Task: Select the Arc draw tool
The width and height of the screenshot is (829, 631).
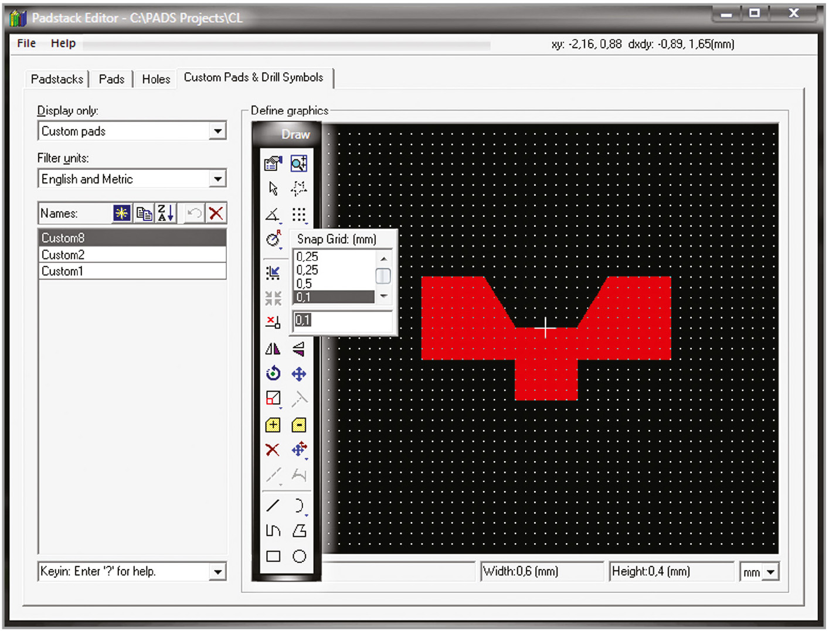Action: (299, 505)
